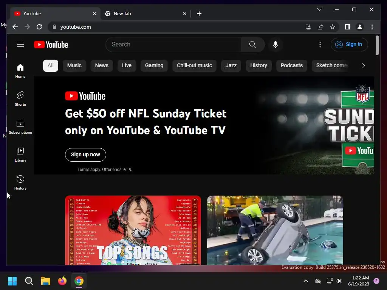
Task: Open the Top Songs video thumbnail
Action: [x=133, y=230]
